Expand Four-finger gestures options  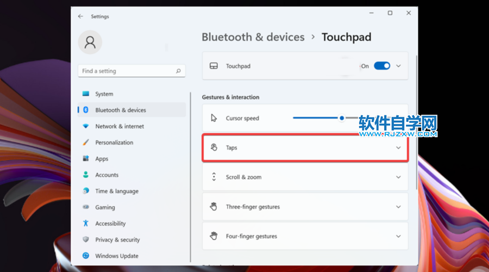398,236
